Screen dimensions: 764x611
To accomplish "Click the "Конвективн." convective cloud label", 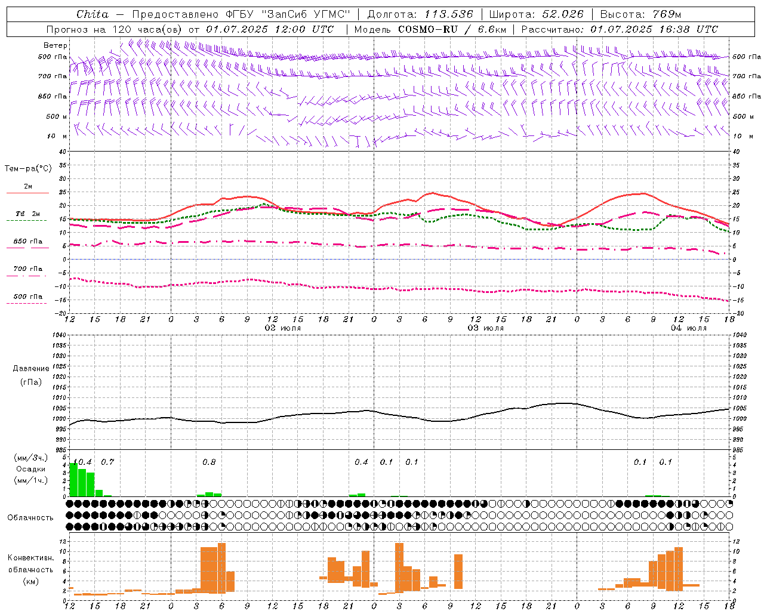I will pyautogui.click(x=30, y=558).
